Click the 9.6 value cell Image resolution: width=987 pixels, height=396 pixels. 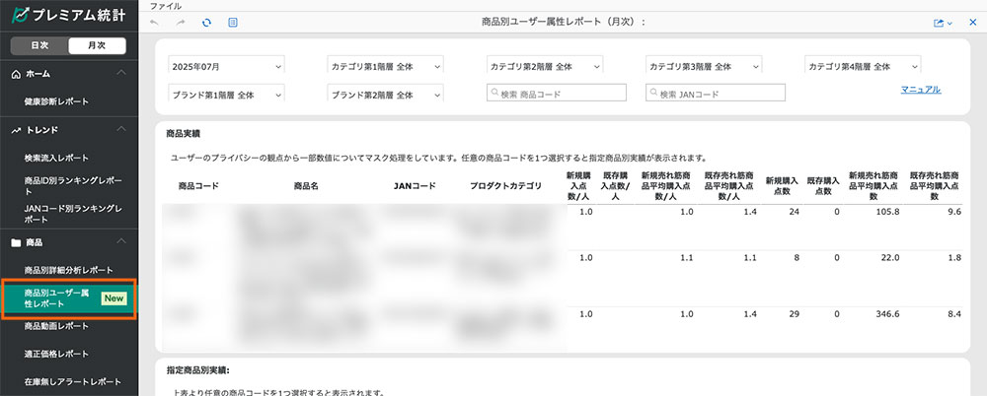pos(954,212)
